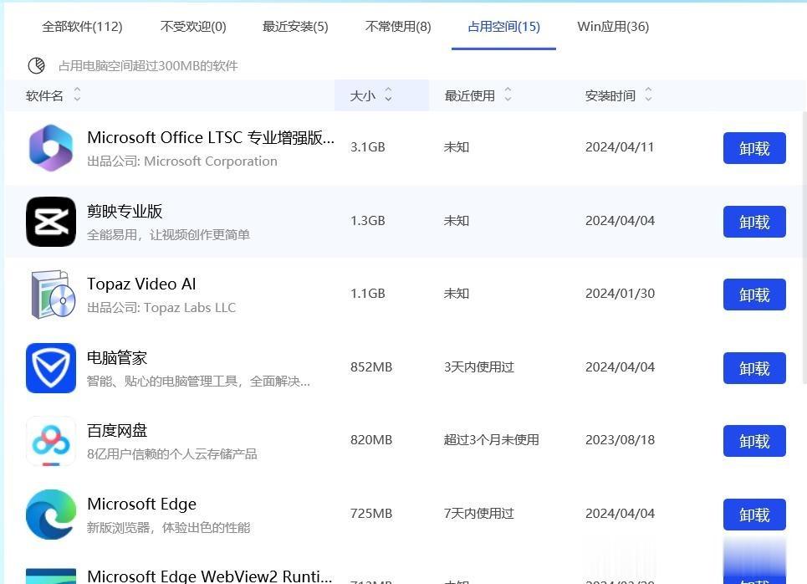Screen dimensions: 807x584
Task: Click the 占用电脑空间超过300MB的软件 note
Action: pos(148,66)
